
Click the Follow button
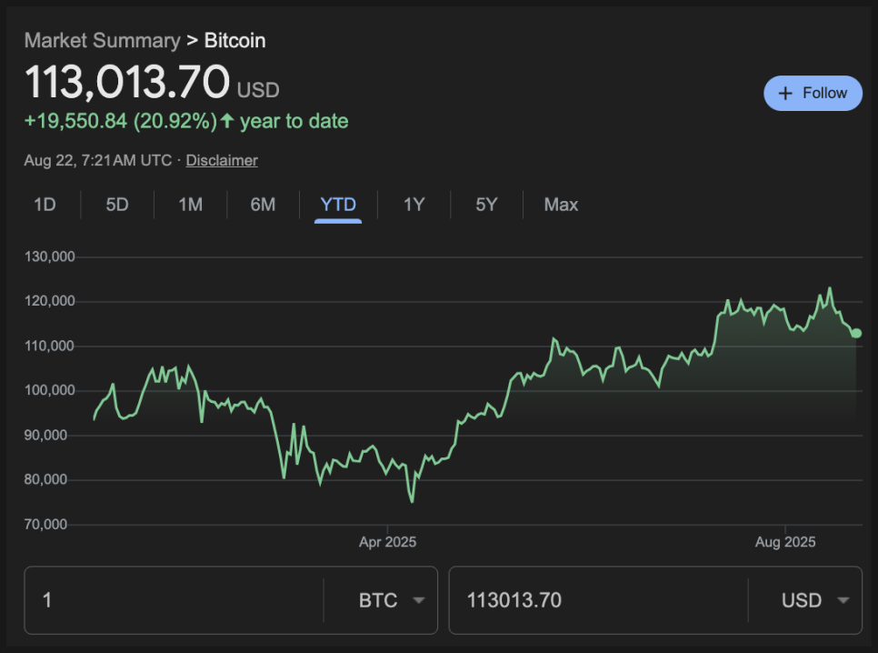813,93
